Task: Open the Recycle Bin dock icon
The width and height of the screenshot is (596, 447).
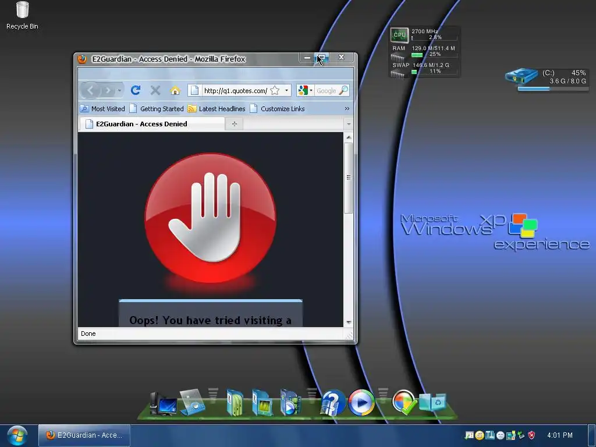Action: pyautogui.click(x=432, y=402)
